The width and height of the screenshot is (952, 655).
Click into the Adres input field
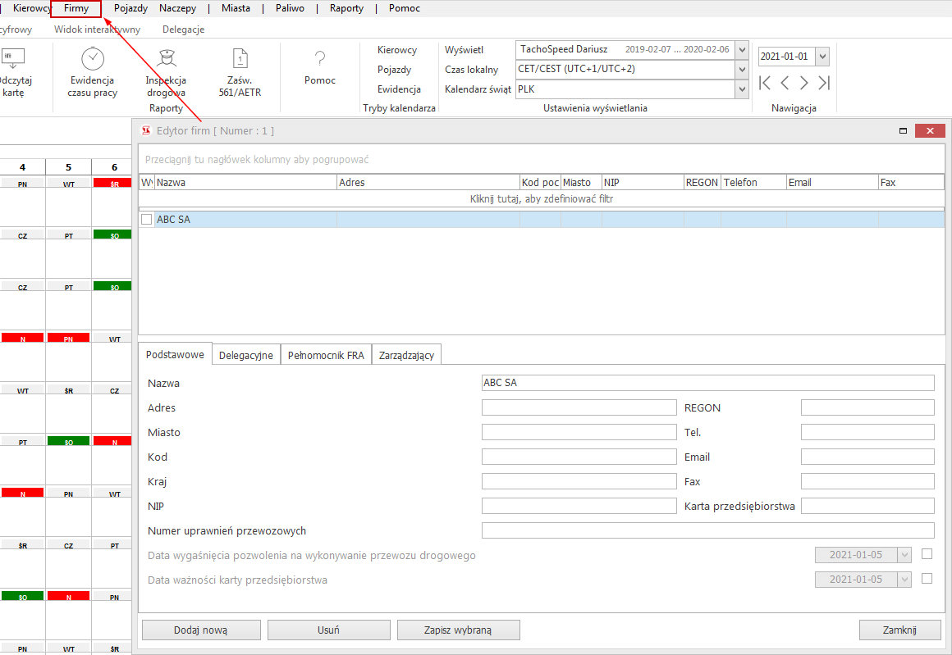579,408
